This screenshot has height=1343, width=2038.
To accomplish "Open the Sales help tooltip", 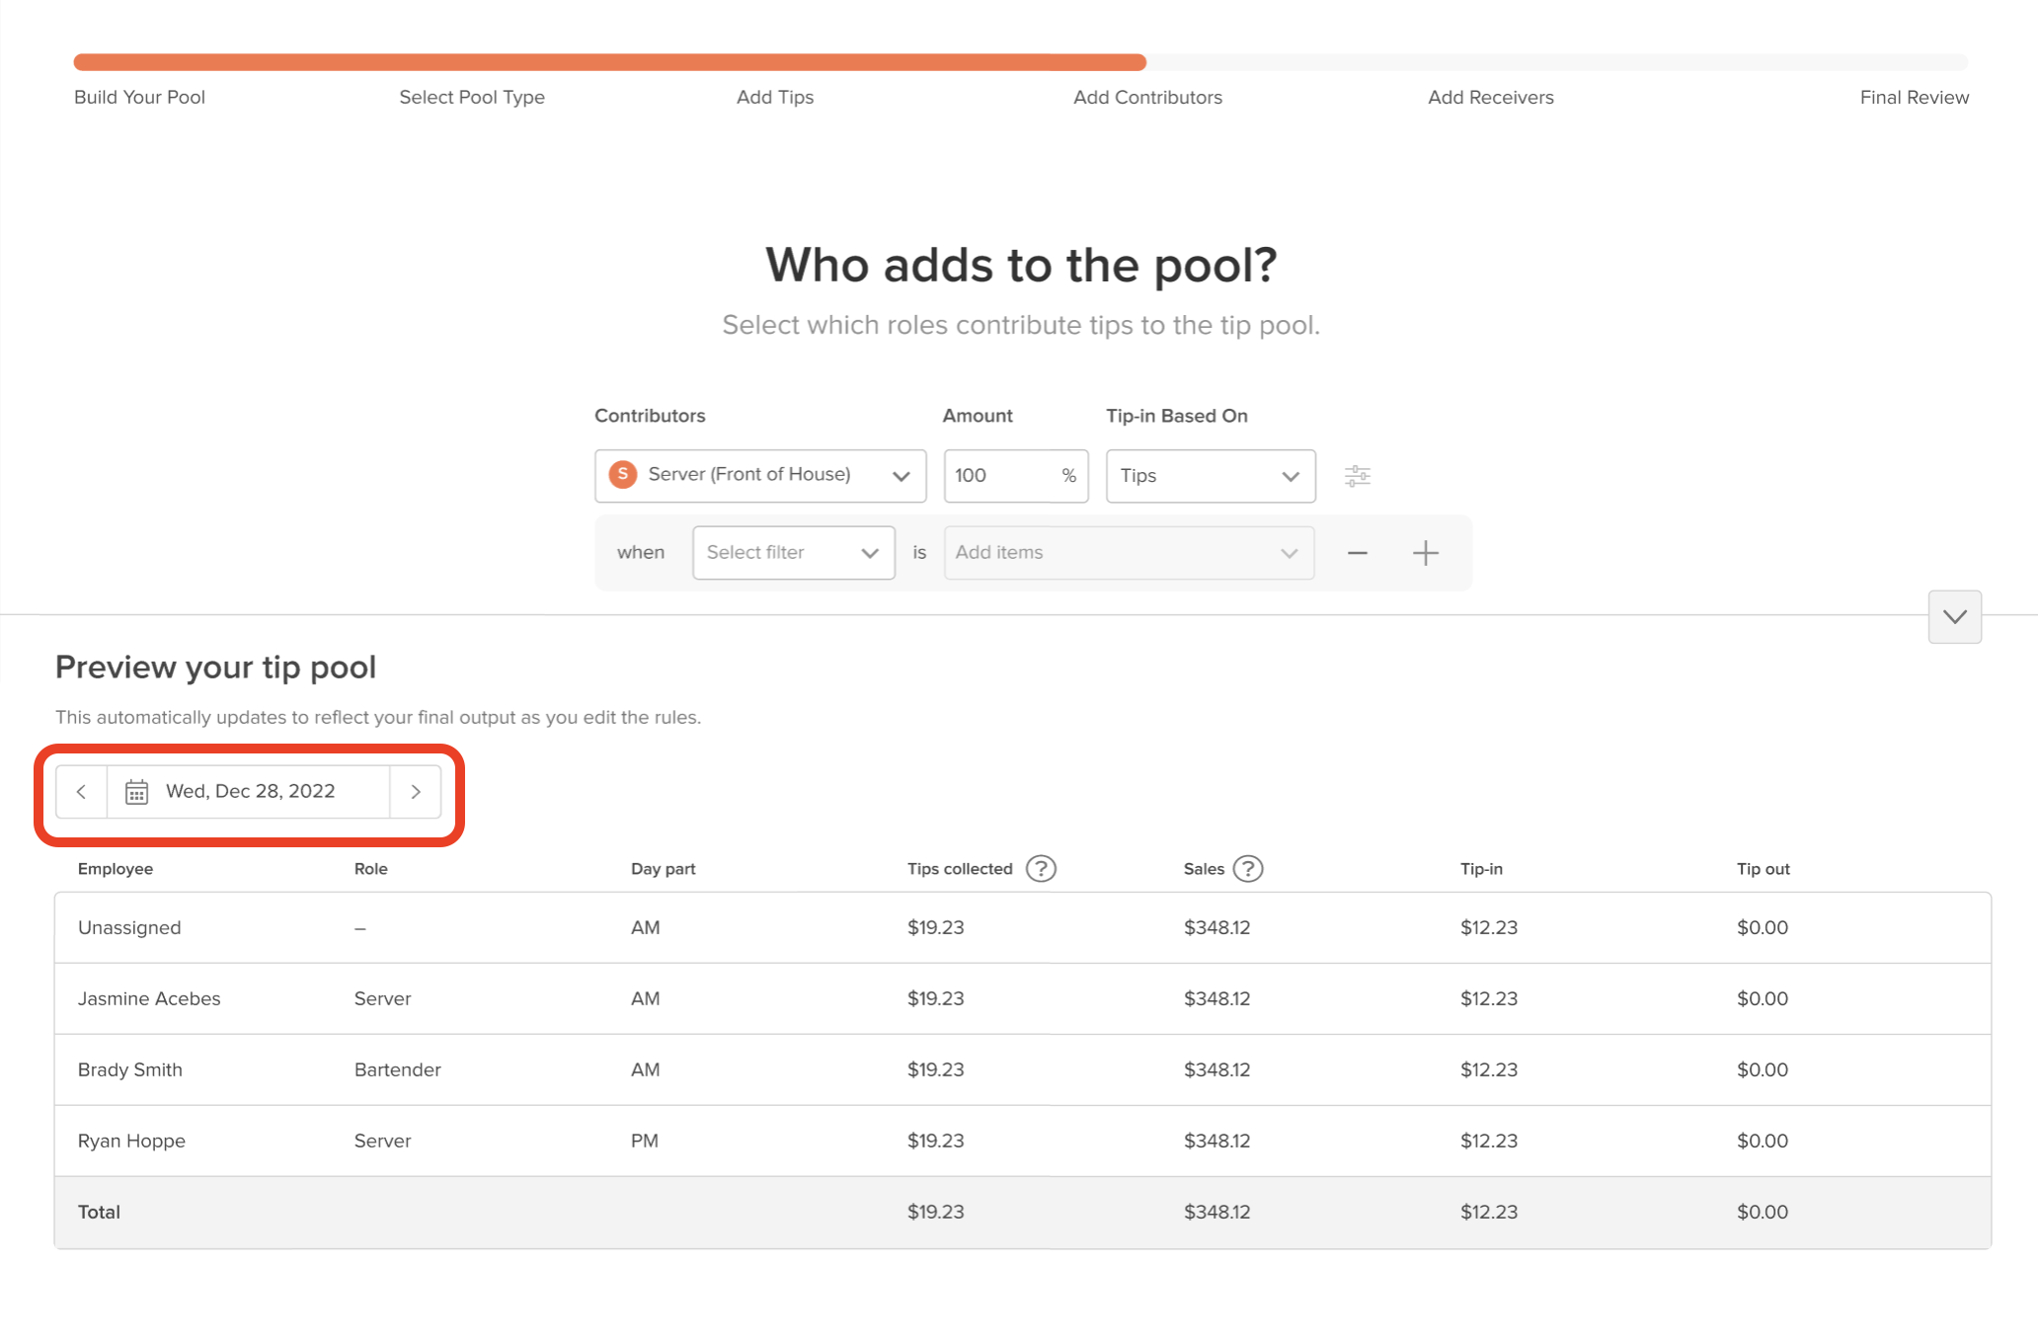I will coord(1248,868).
